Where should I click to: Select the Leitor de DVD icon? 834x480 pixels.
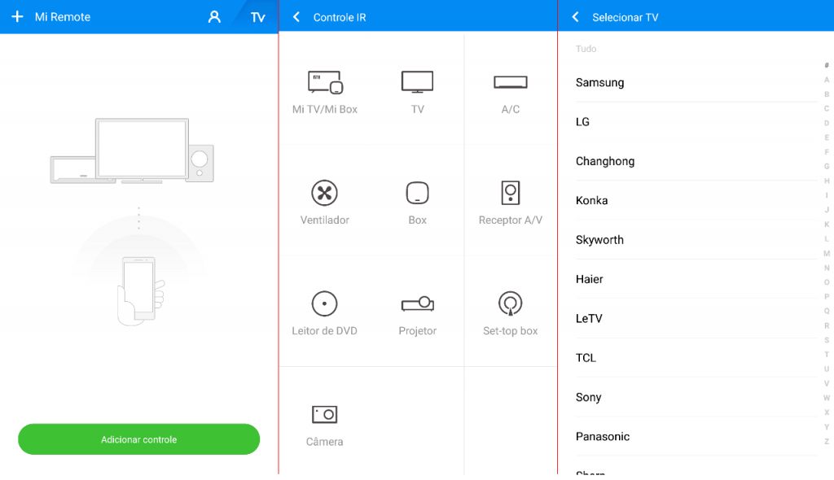[x=324, y=303]
